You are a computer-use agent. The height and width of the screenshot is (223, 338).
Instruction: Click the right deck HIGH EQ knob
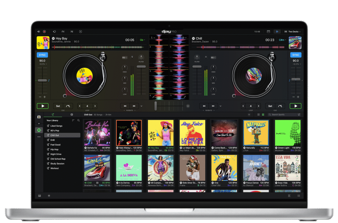coord(213,67)
